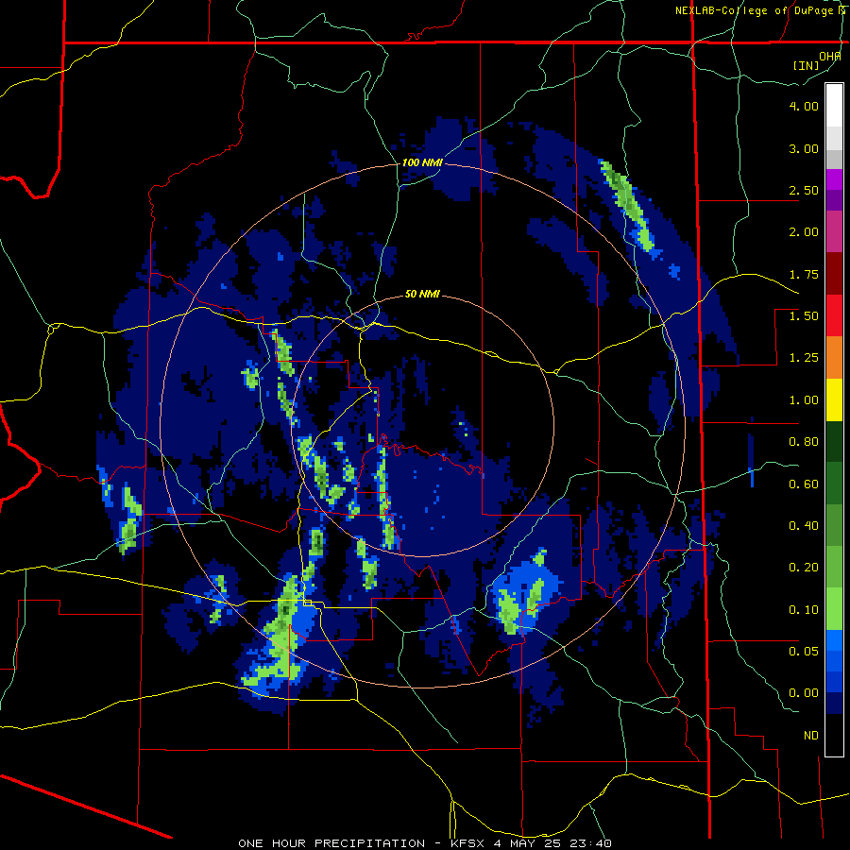Click the magenta color swatch near 2.50
The height and width of the screenshot is (850, 850).
(834, 180)
